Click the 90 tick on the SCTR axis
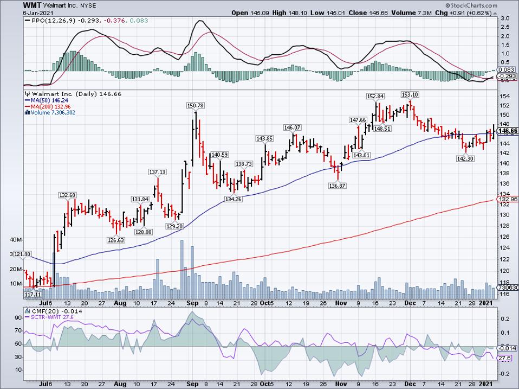519x389 pixels. point(18,318)
